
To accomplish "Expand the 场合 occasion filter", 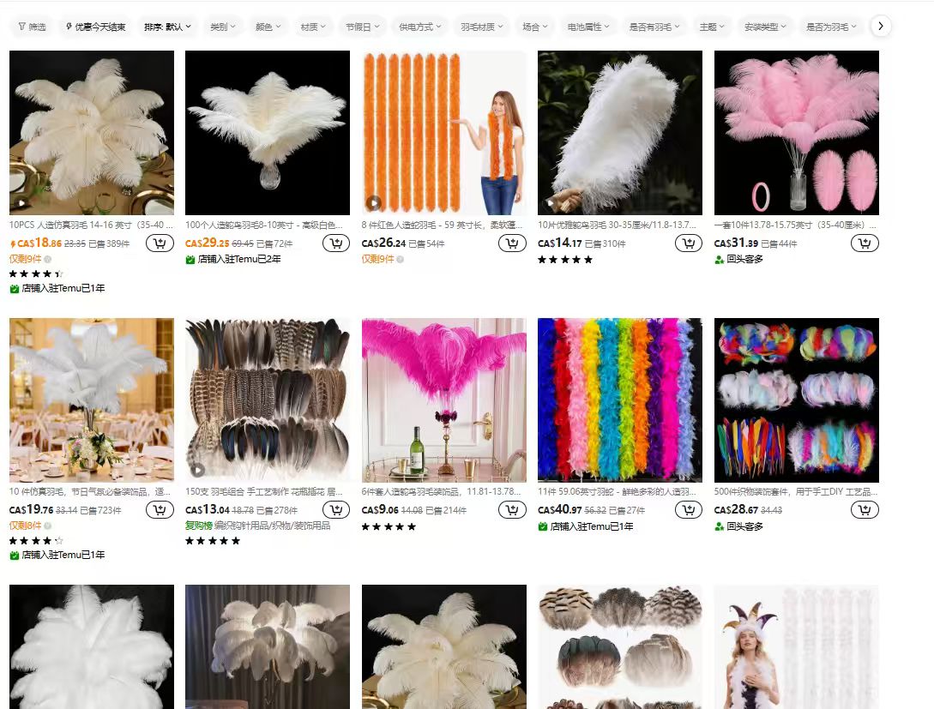I will pyautogui.click(x=535, y=27).
